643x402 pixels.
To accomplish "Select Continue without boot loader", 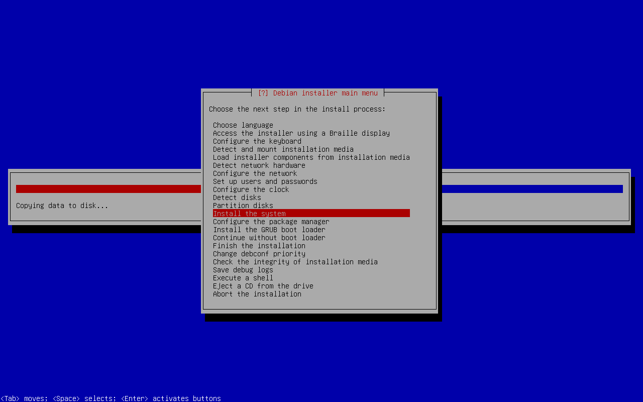I will click(269, 238).
